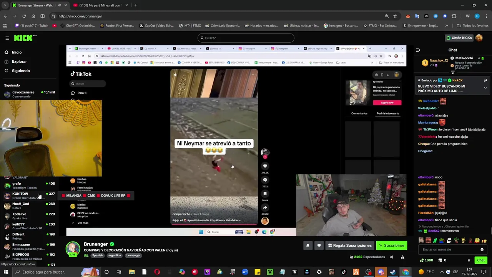Open the Kick hamburger menu

pyautogui.click(x=7, y=38)
